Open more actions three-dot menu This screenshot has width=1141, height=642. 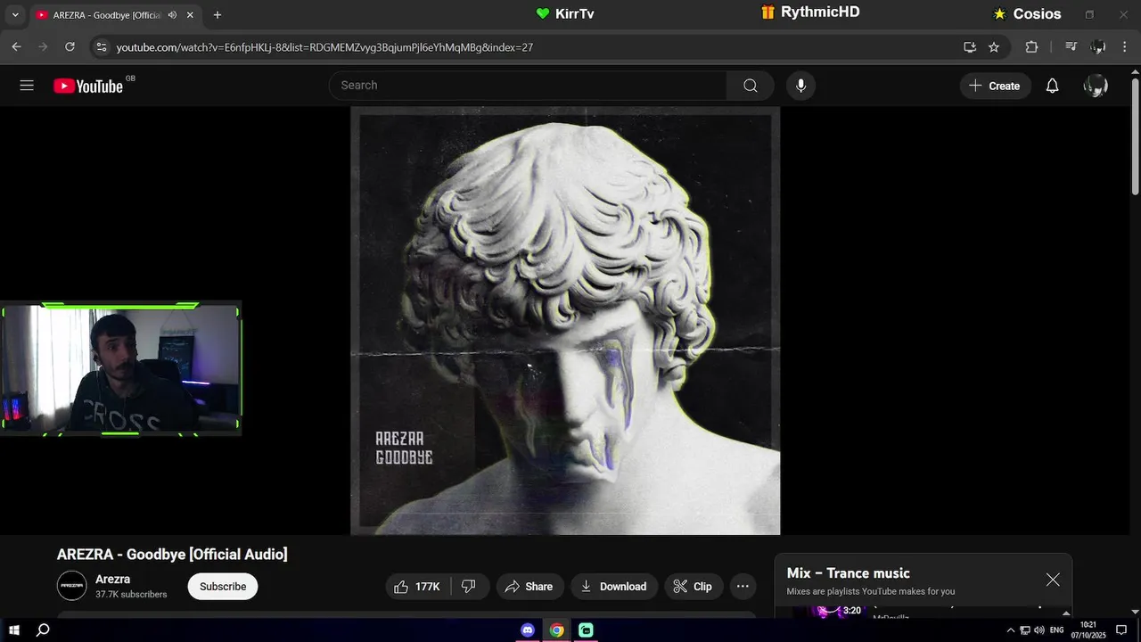click(x=743, y=587)
